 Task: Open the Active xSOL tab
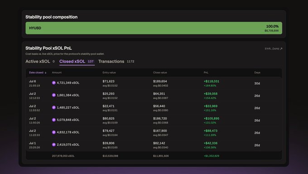coord(40,61)
